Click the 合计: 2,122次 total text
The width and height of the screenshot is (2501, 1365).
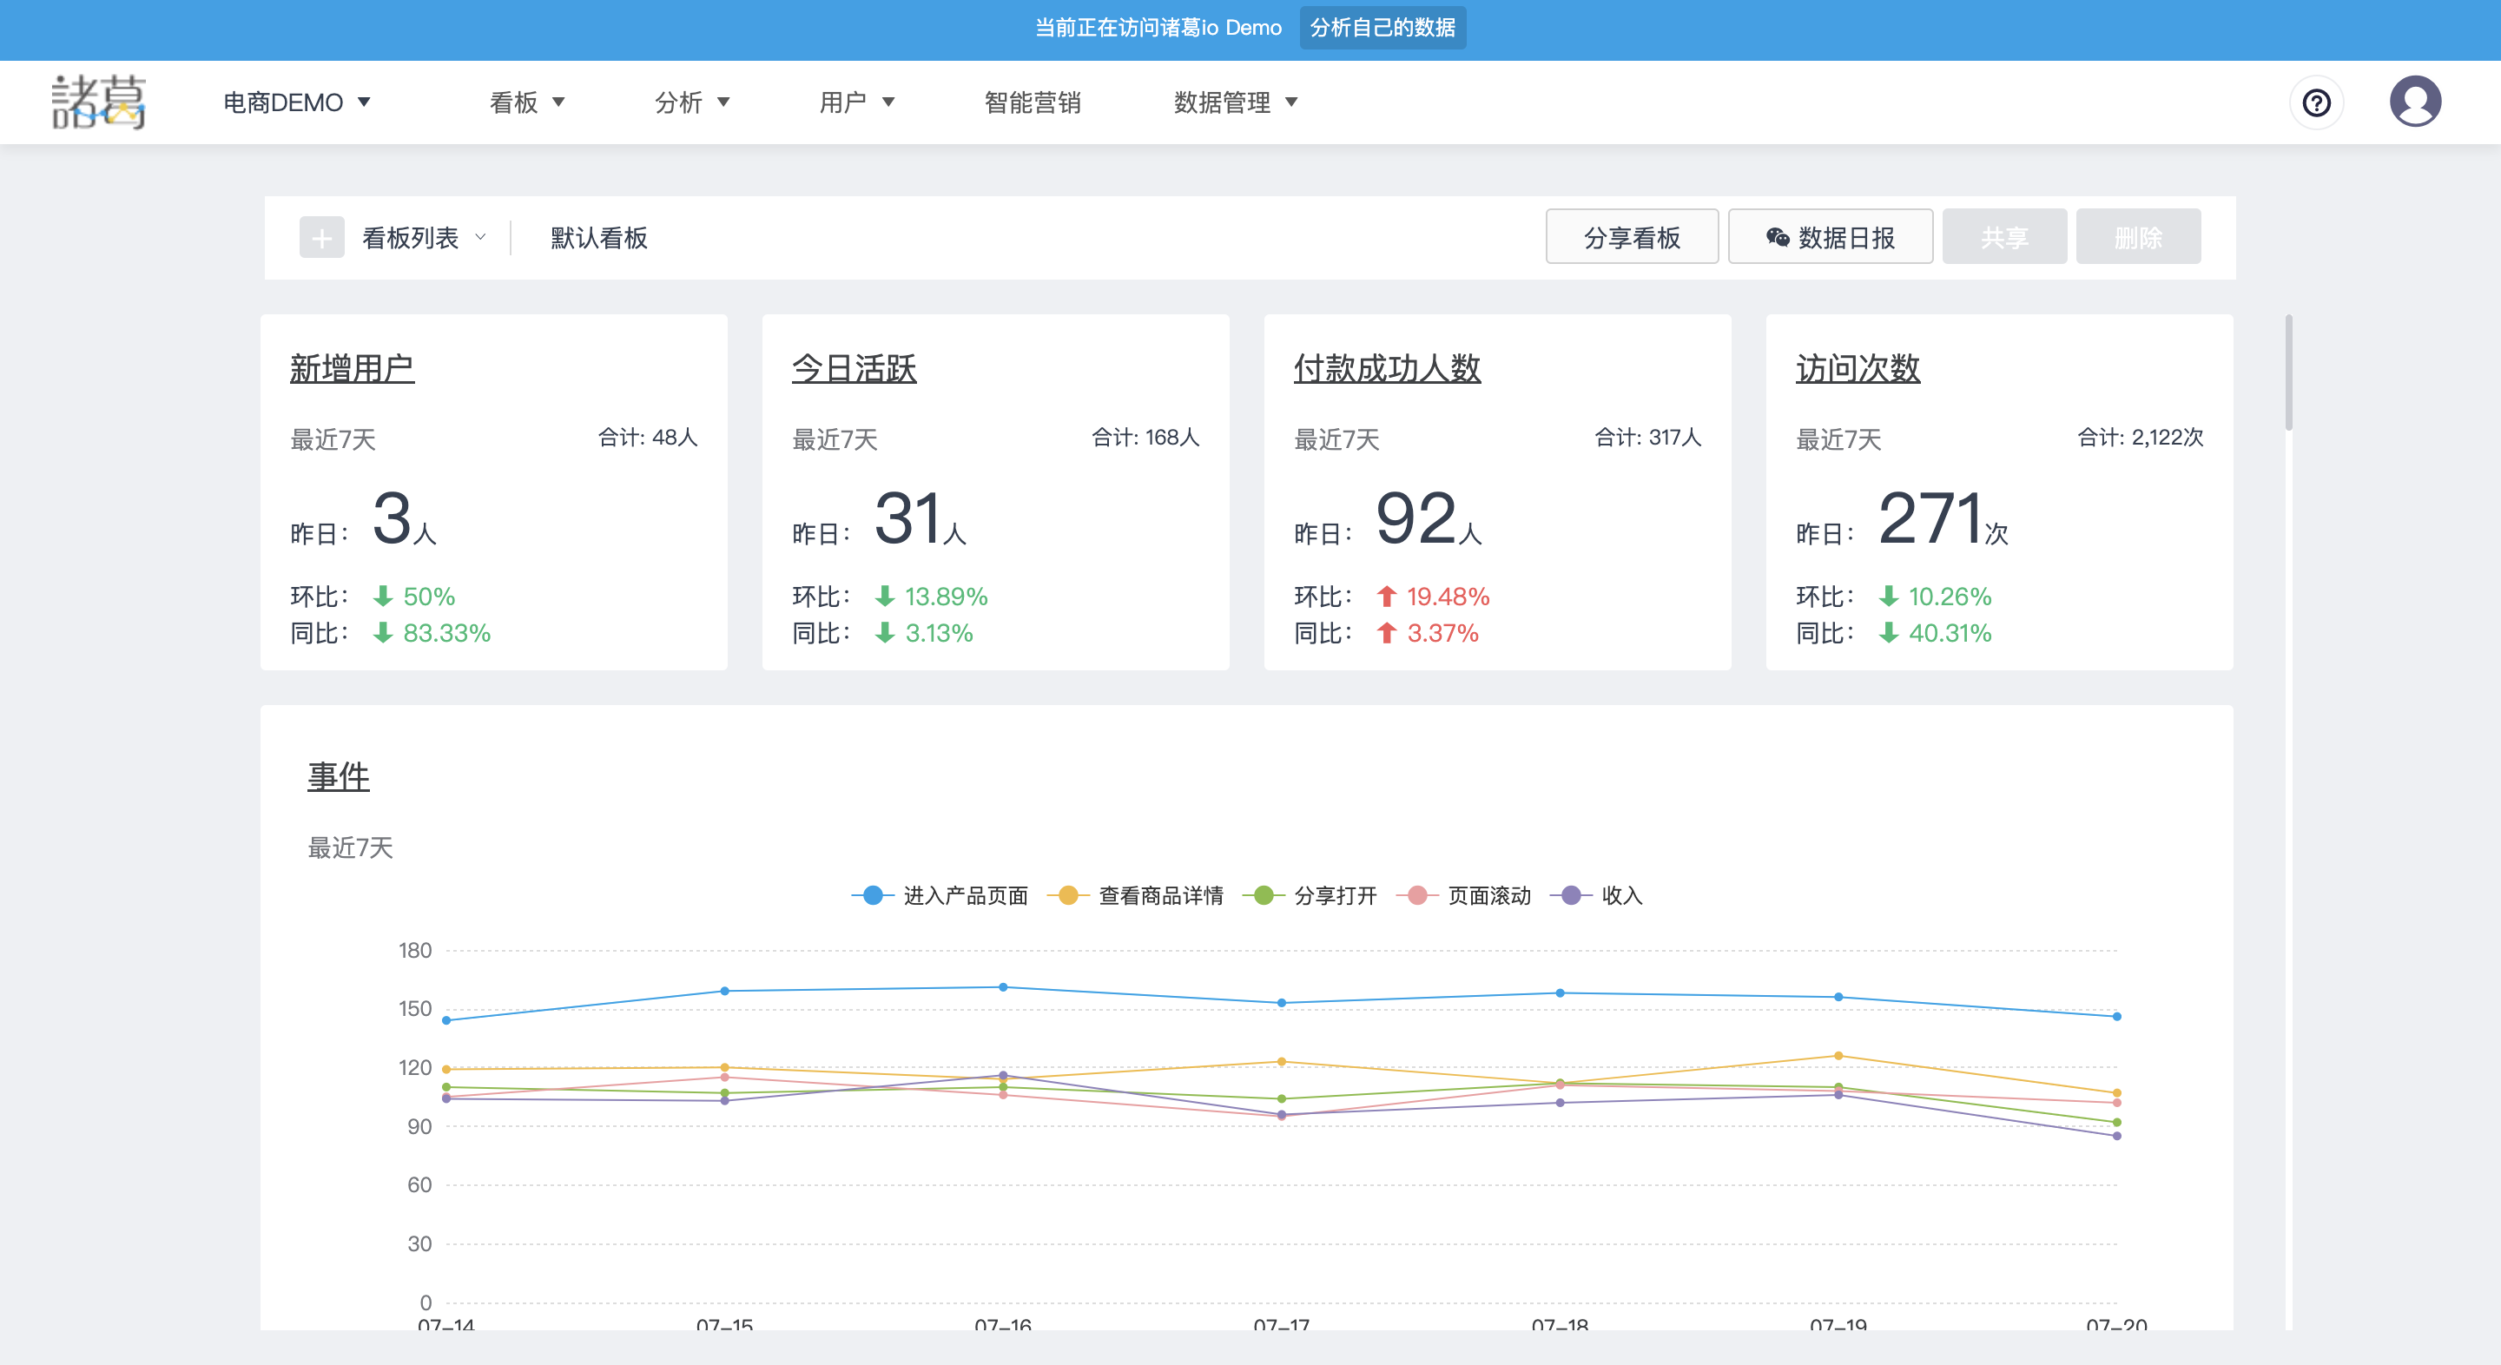(2140, 438)
